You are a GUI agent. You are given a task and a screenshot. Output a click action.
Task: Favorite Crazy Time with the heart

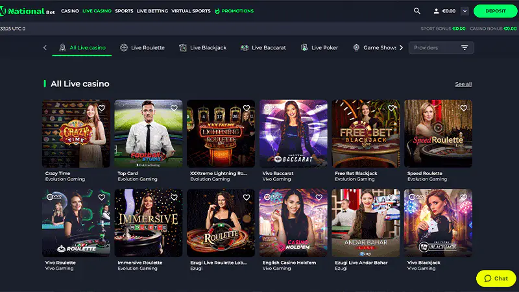102,108
